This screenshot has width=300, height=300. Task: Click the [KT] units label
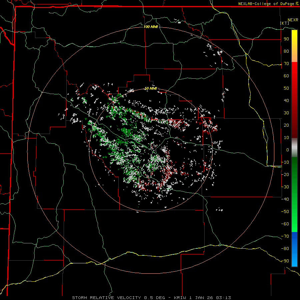(285, 23)
